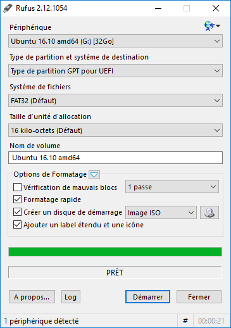Expand the 16 kilo-octets allocation size dropdown

pyautogui.click(x=115, y=130)
